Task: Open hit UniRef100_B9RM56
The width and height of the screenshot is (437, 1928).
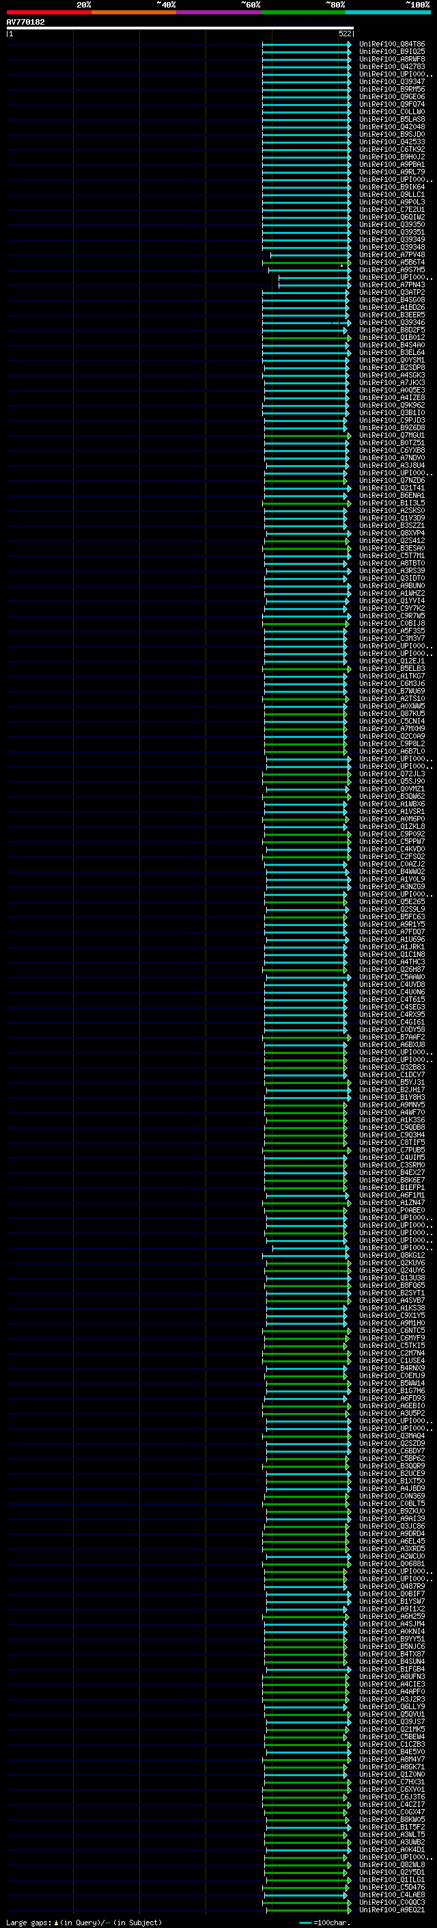Action: [x=392, y=90]
